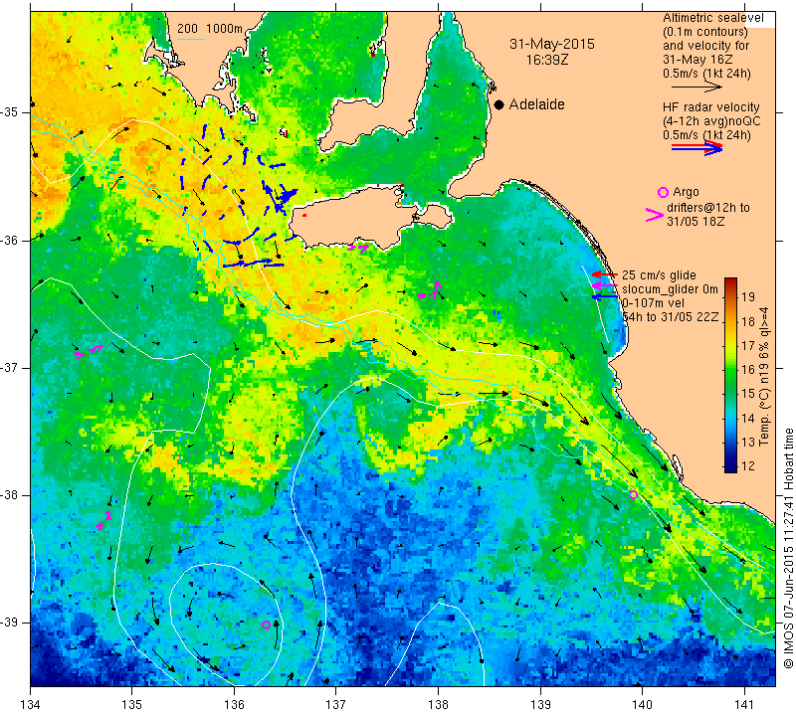Click longitude axis label 134

(31, 705)
